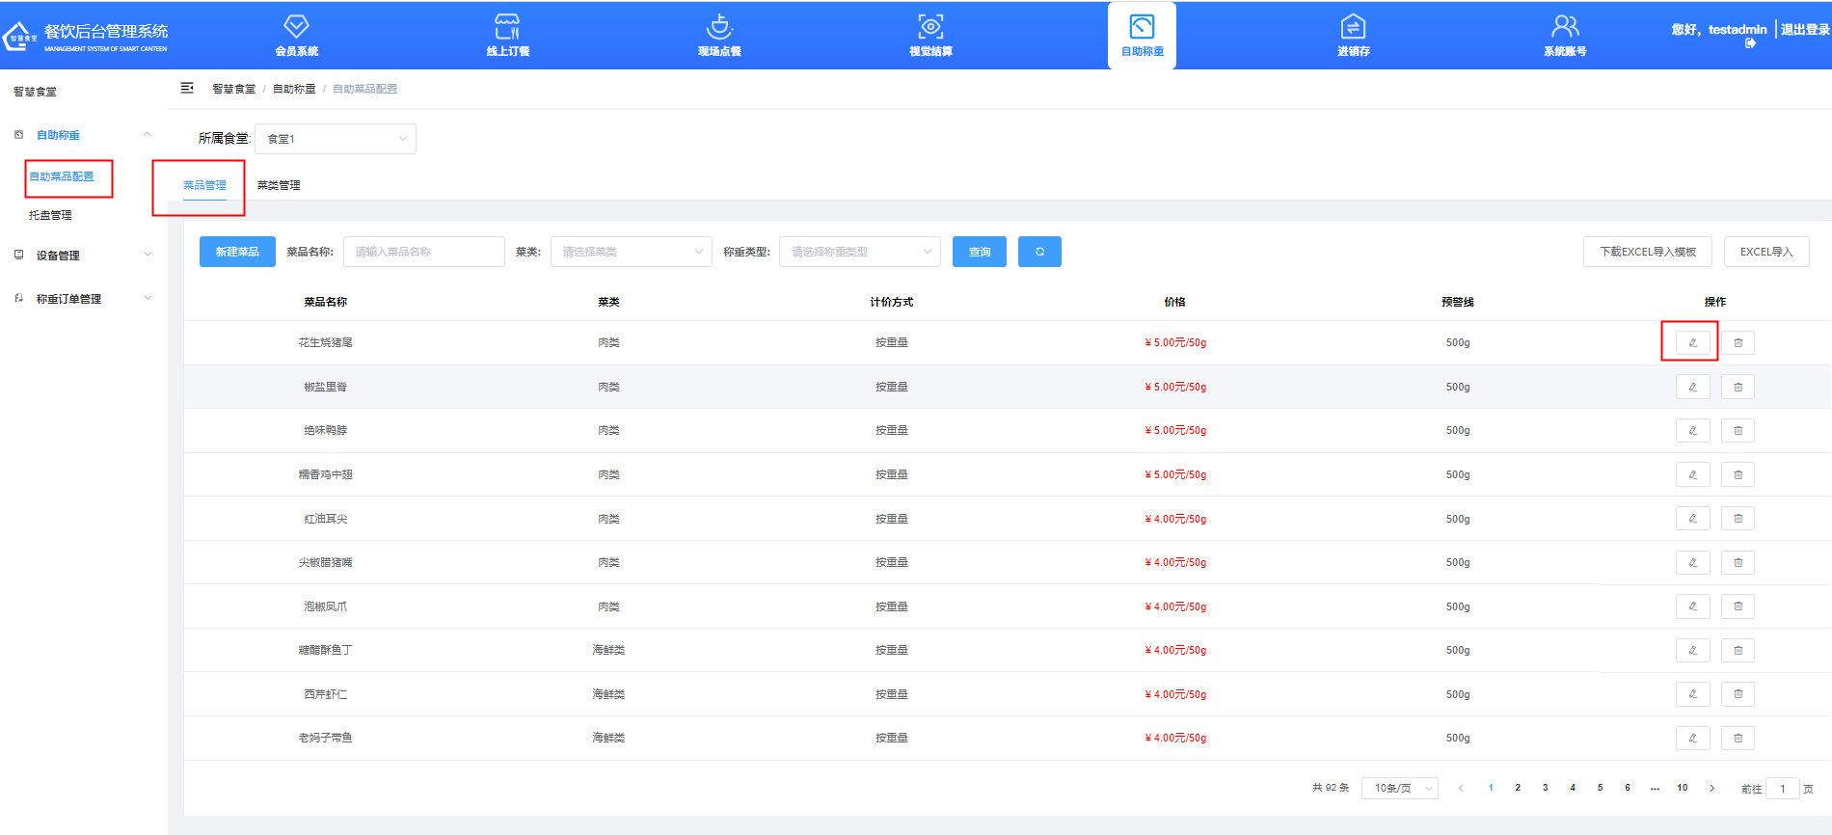
Task: Collapse the sidebar with the hamburger icon
Action: tap(187, 89)
